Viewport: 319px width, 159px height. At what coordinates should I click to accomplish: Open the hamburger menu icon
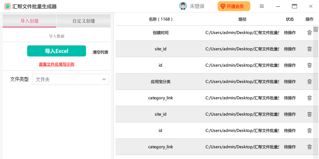click(x=262, y=6)
